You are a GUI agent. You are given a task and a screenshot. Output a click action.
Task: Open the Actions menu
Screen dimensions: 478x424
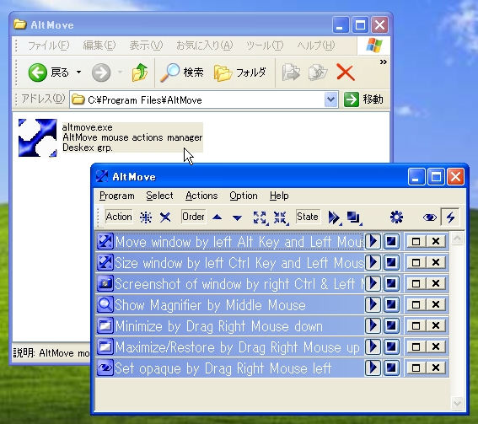[x=201, y=196]
